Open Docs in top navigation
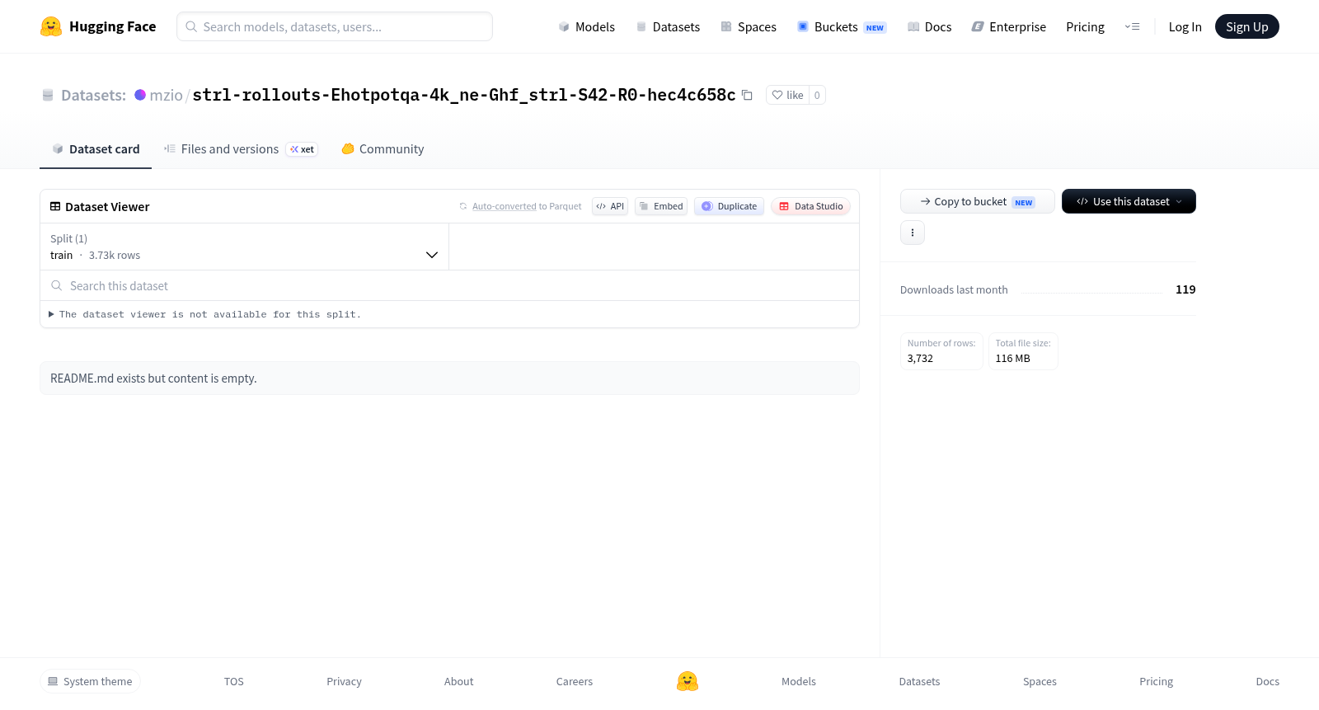1319x710 pixels. coord(929,26)
